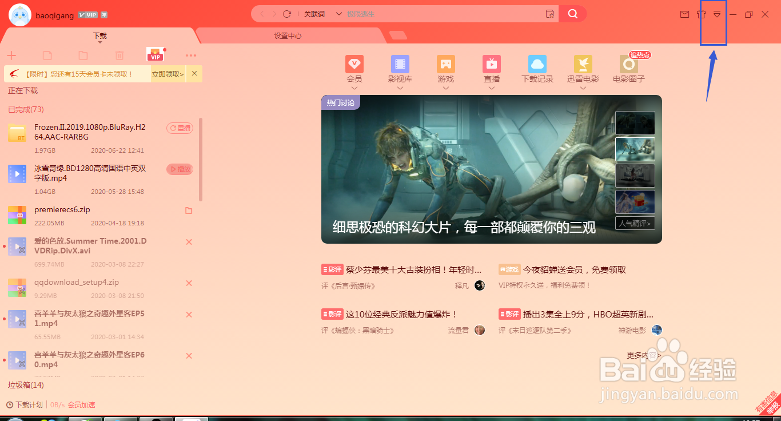781x421 pixels.
Task: Click the bird avatar of baoqigang
Action: (x=20, y=15)
